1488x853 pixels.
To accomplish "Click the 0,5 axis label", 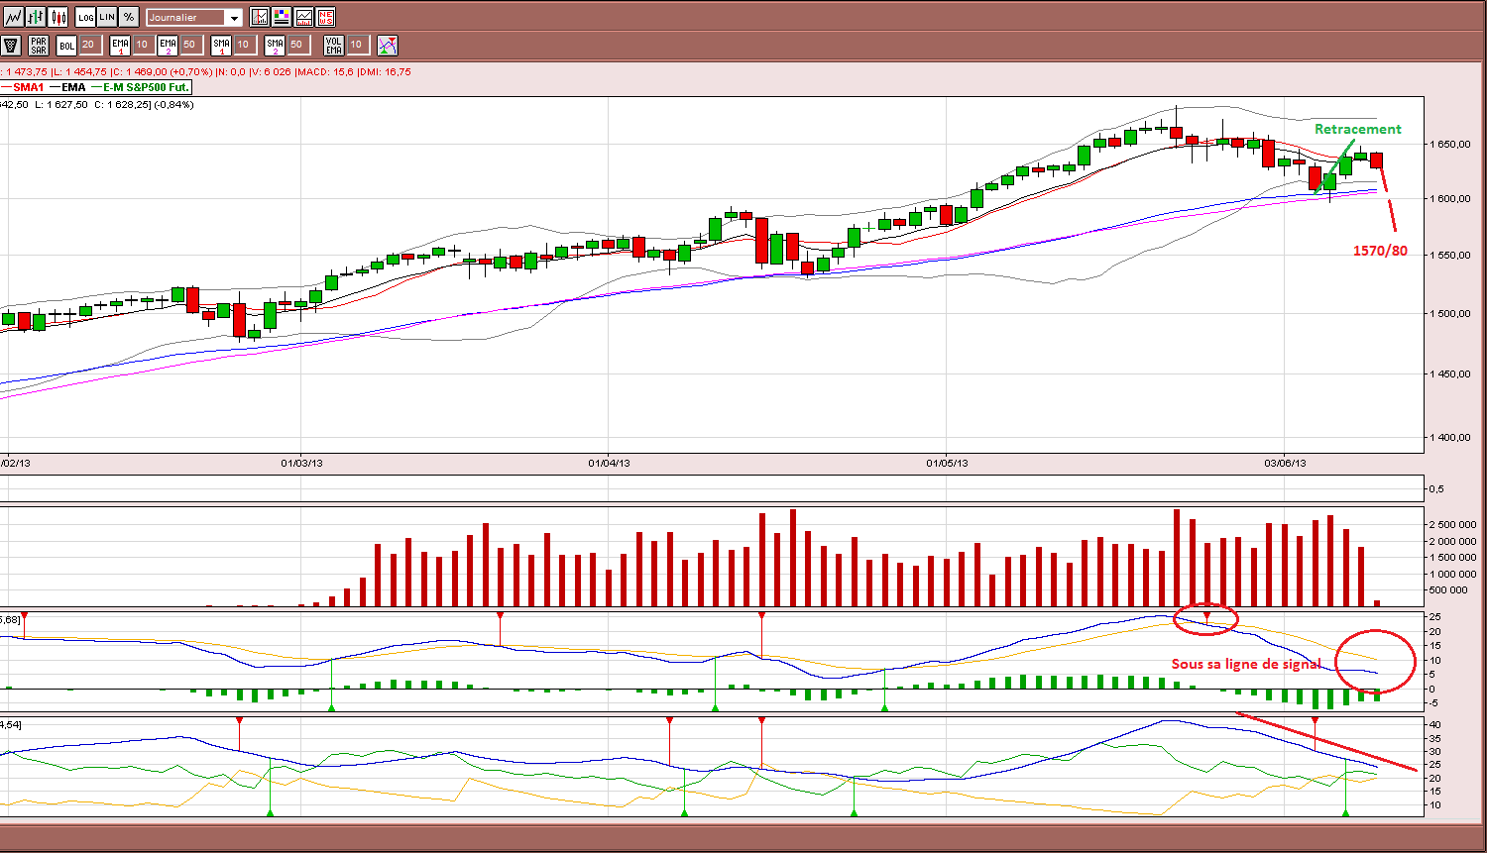I will (x=1436, y=488).
